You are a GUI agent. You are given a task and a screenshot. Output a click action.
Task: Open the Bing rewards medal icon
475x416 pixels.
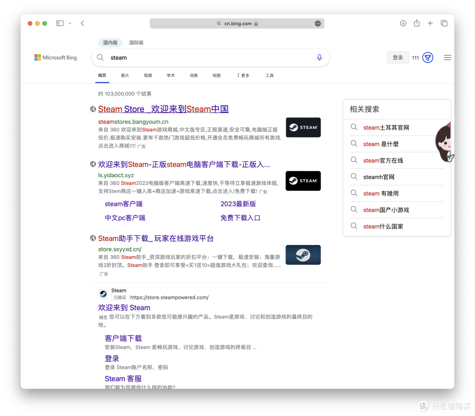coord(428,58)
